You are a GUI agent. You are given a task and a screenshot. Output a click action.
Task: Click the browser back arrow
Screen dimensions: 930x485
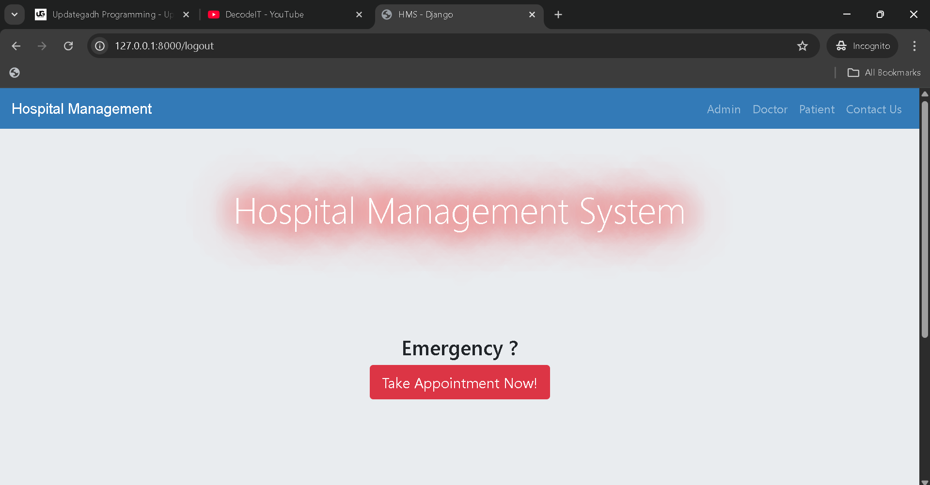(16, 46)
